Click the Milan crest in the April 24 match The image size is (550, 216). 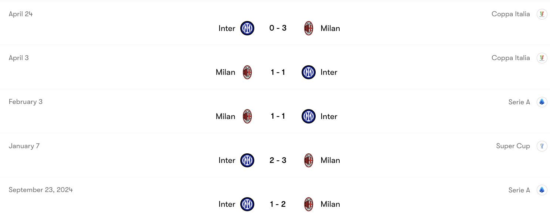309,28
